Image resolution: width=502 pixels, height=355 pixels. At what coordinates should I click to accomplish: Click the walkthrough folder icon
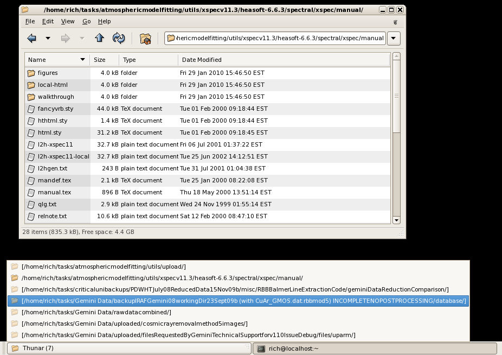[x=31, y=97]
